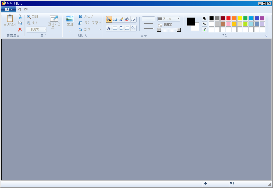Zoom out with 축소 magnifier
Viewport: 273px width, 188px height.
[33, 23]
